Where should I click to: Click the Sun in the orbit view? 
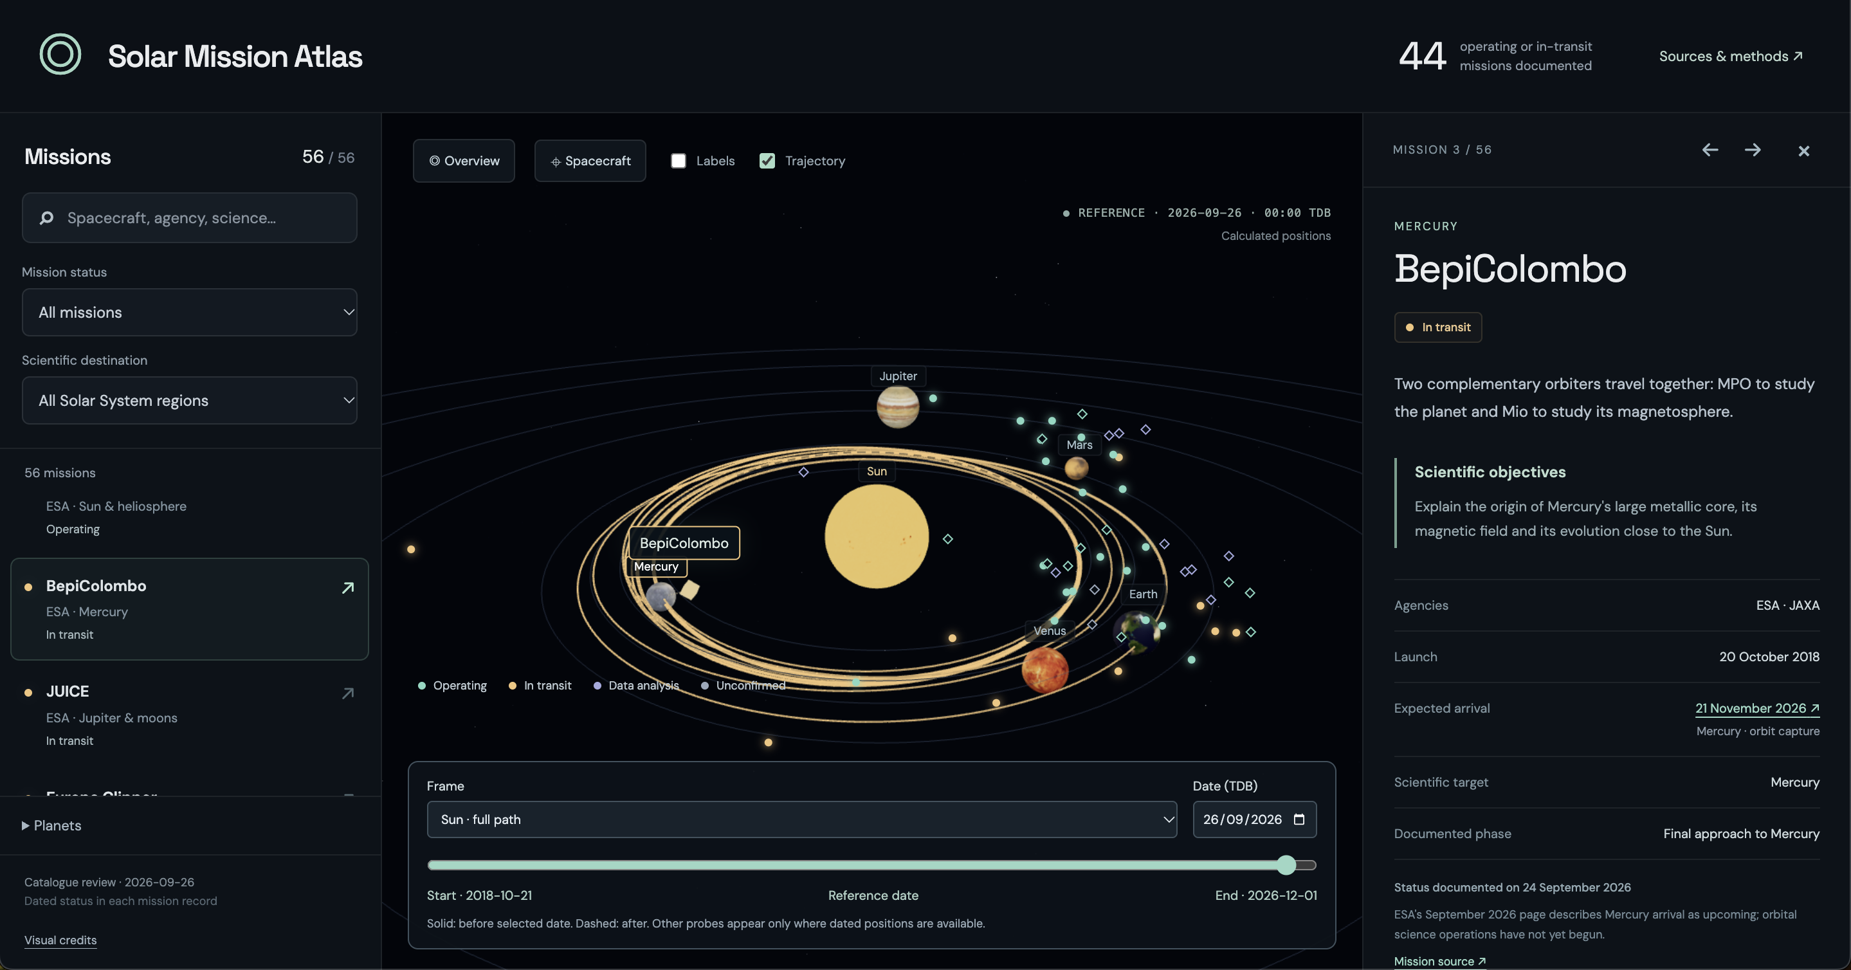pos(877,536)
